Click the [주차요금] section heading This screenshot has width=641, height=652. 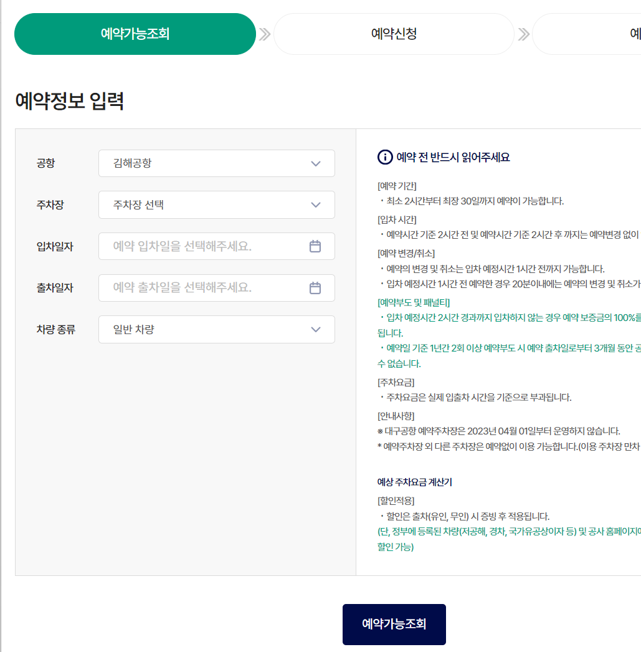point(396,383)
